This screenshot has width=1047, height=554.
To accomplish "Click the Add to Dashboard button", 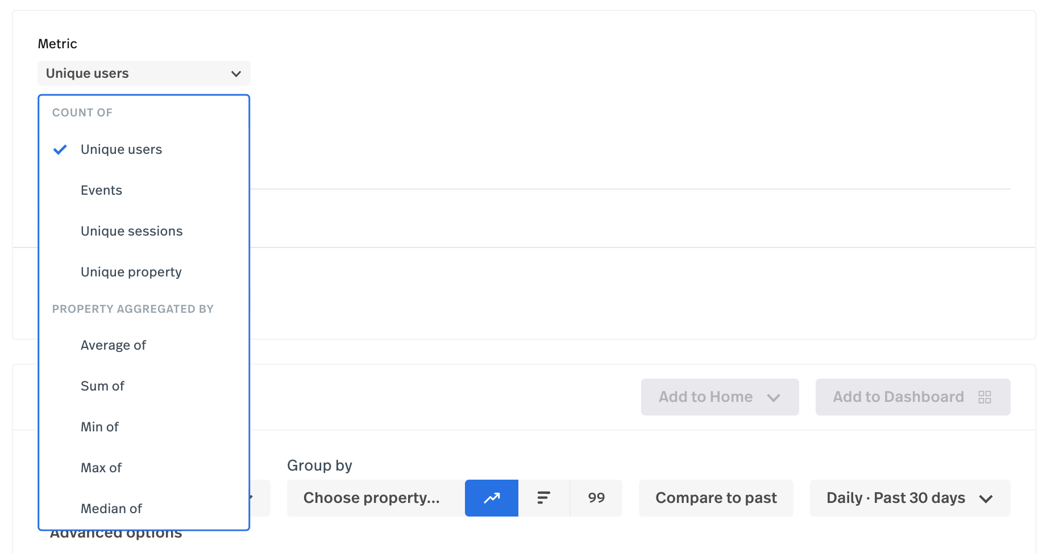I will pyautogui.click(x=913, y=397).
